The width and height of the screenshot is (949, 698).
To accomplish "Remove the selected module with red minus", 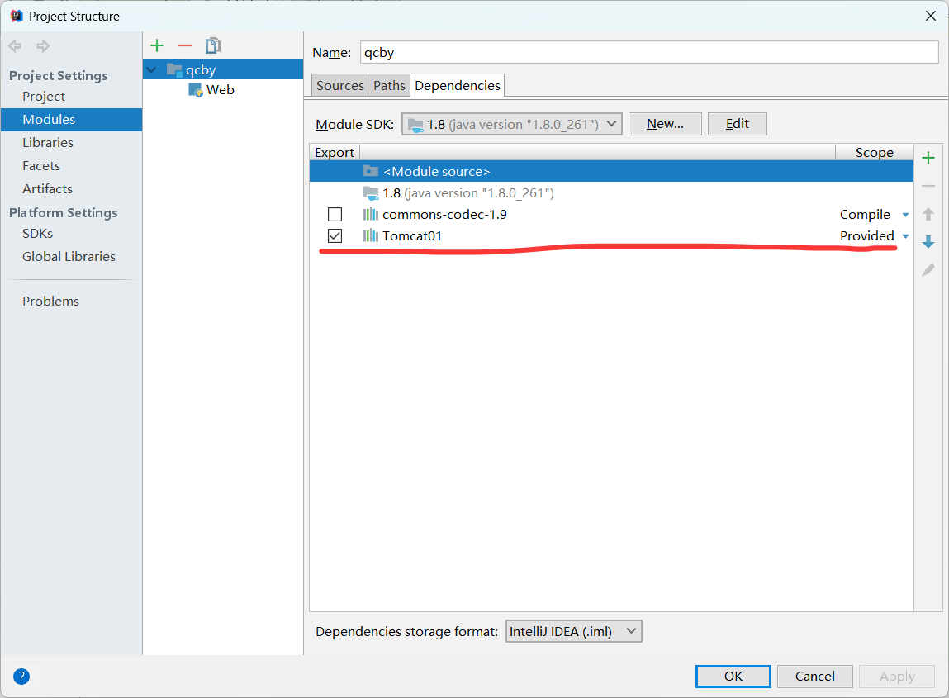I will pos(184,45).
